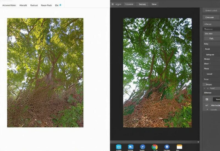
Task: Launch the blue play-arrow dock app
Action: pos(131,147)
